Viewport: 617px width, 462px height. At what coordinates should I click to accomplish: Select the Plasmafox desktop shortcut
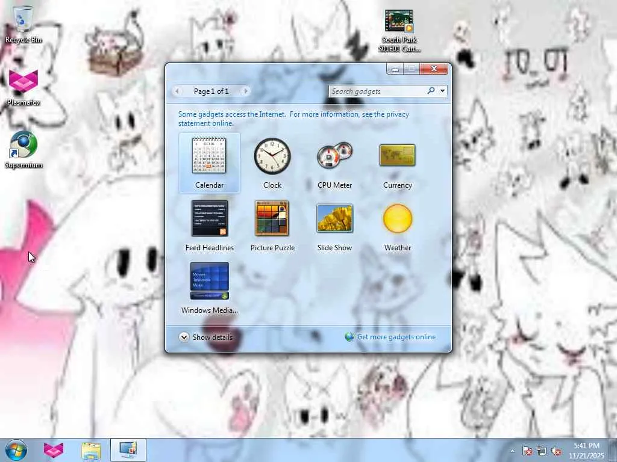coord(23,87)
